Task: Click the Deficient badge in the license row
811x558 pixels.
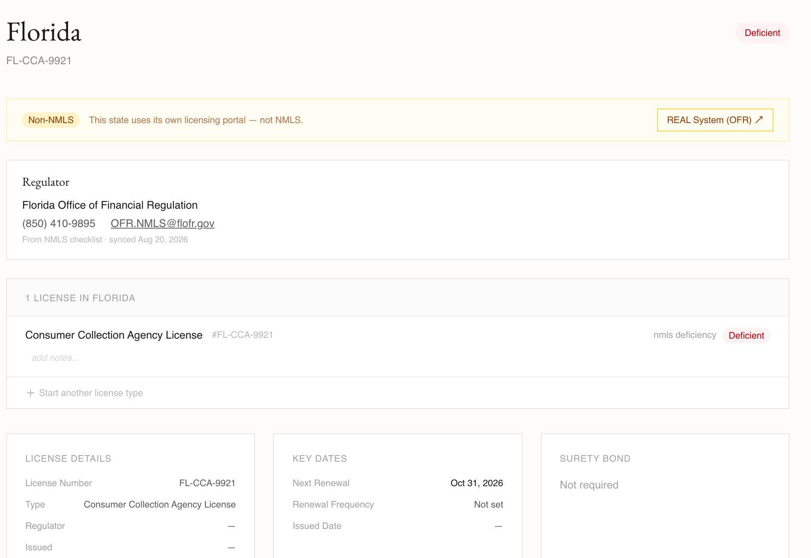Action: pos(746,336)
